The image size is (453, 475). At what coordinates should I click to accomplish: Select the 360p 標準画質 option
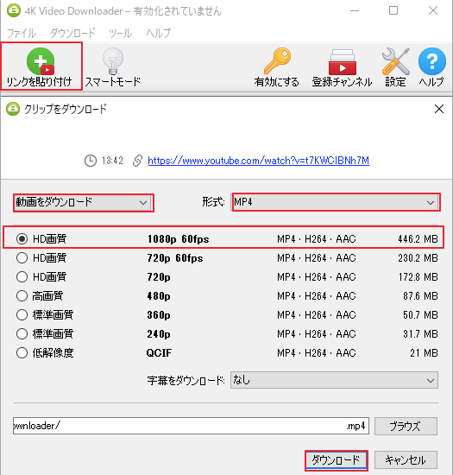pos(22,315)
